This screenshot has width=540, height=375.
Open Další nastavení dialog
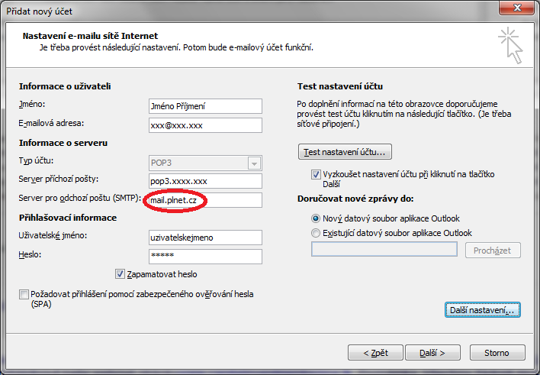483,310
